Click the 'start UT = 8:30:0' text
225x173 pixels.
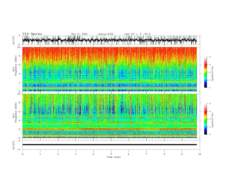tap(137, 34)
